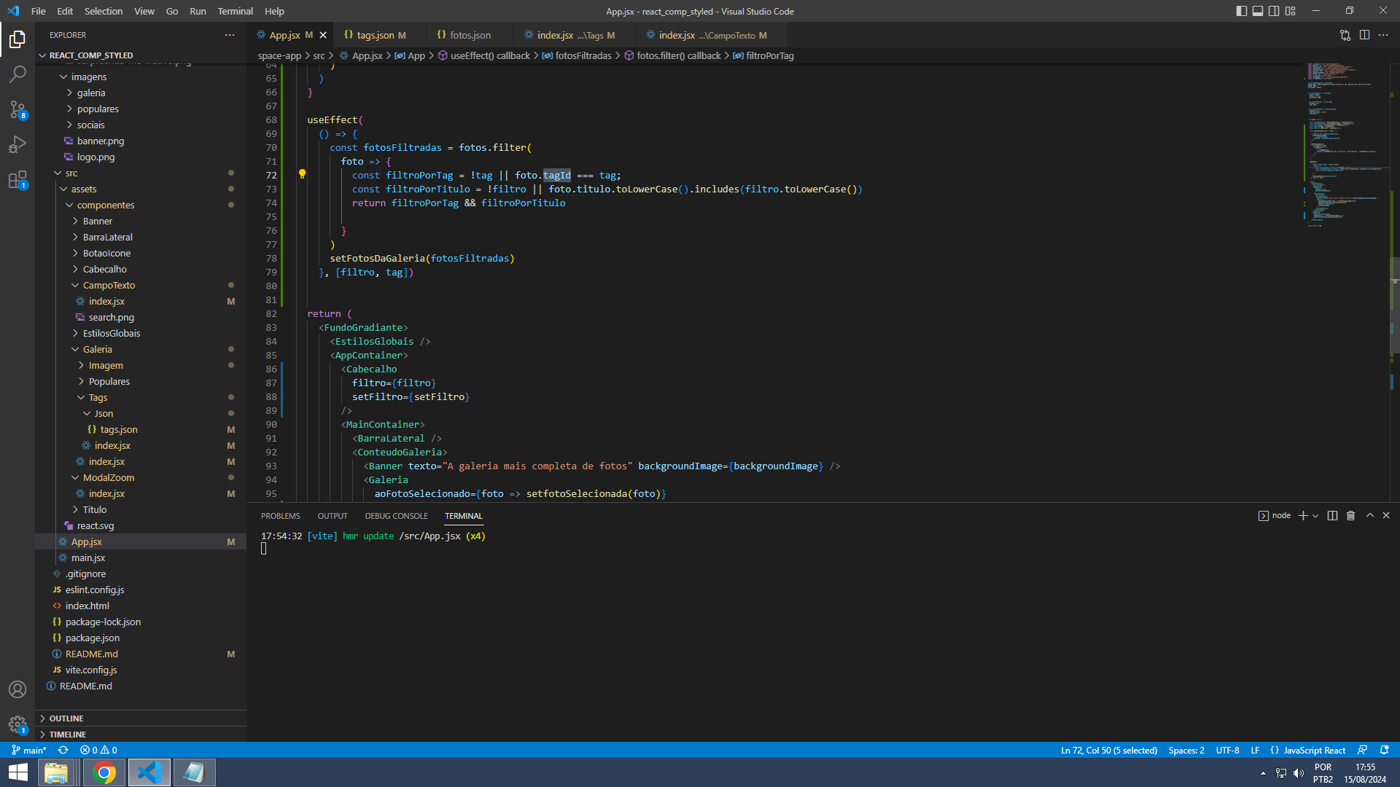Click Spaces: 2 indentation setting
This screenshot has height=787, width=1400.
pos(1186,750)
